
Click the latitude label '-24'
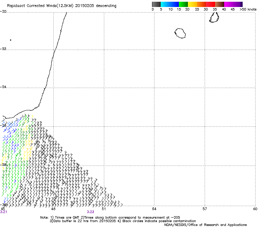coord(3,87)
